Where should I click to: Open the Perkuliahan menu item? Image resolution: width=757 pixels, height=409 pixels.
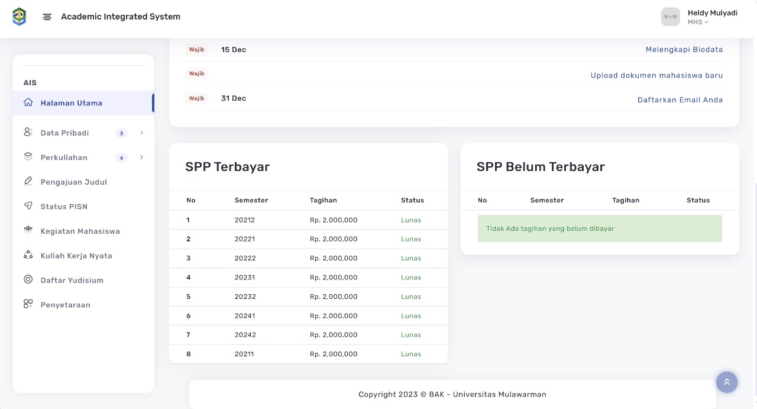click(x=64, y=157)
